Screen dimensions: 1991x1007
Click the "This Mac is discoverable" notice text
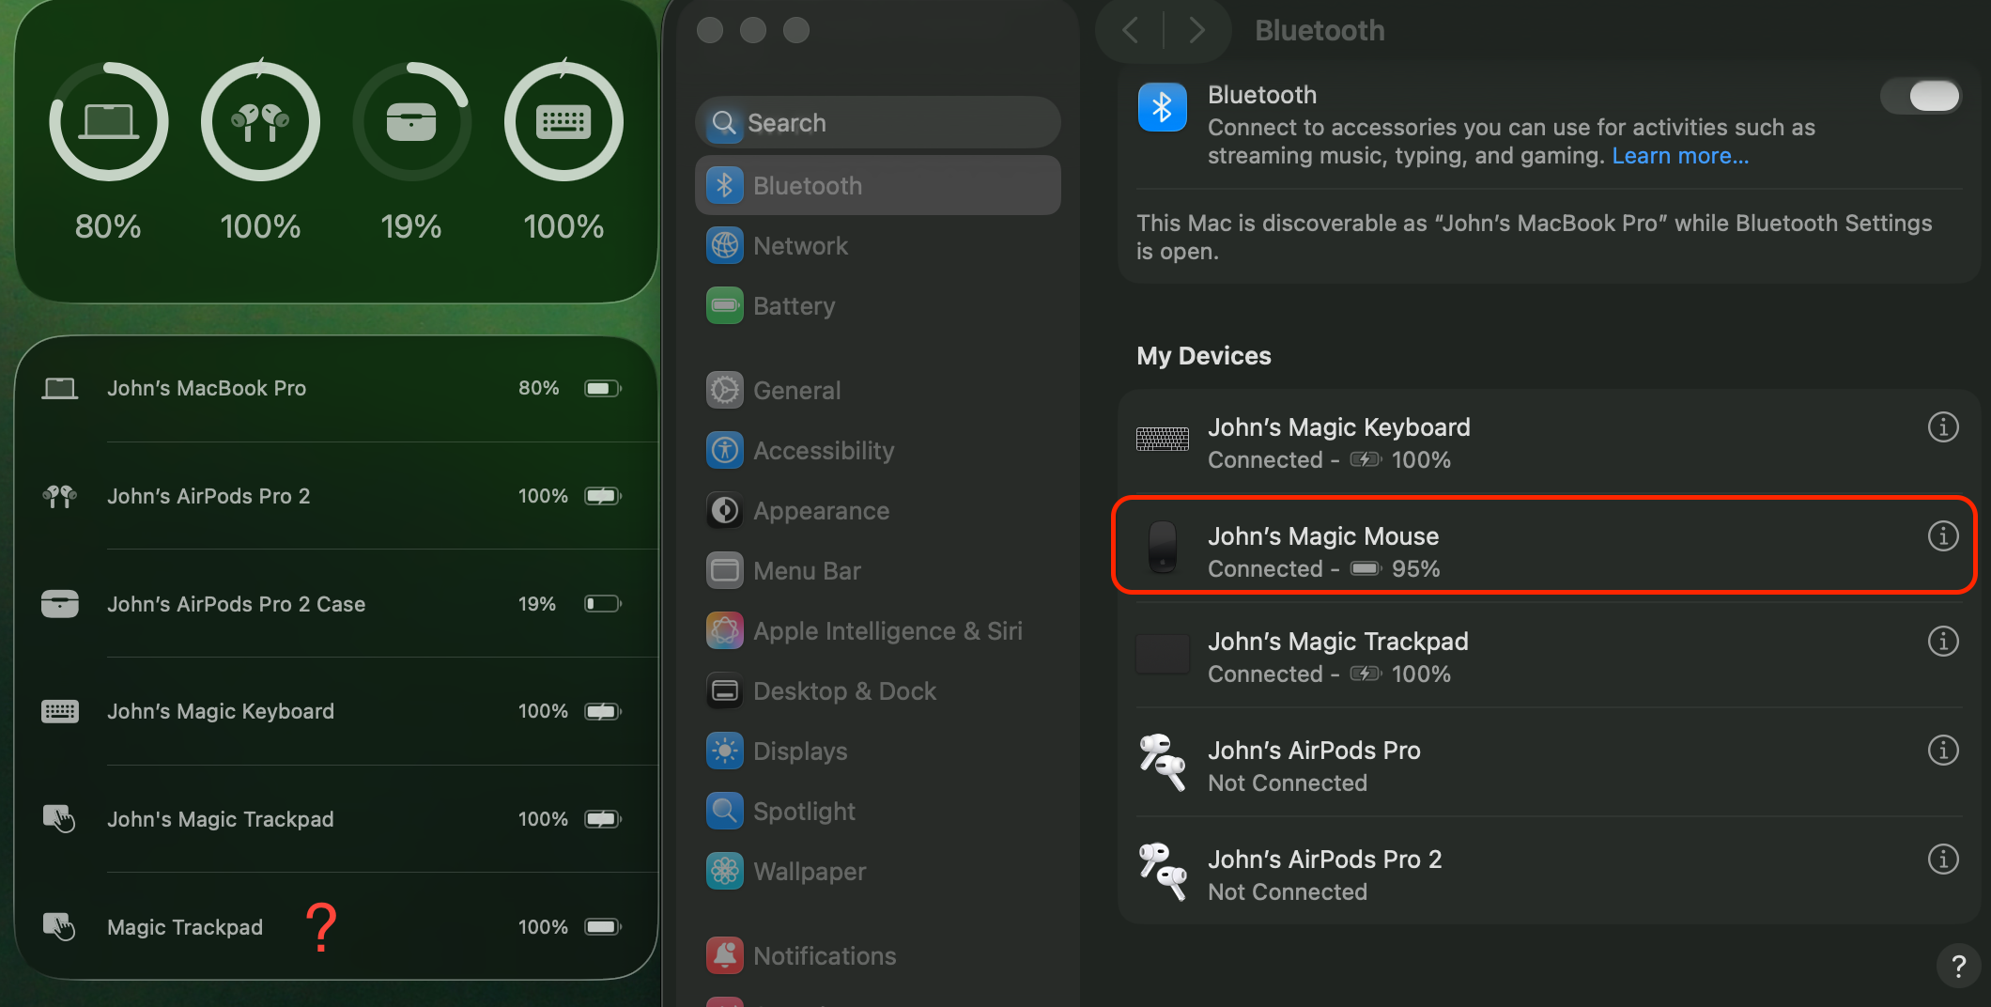click(x=1534, y=237)
